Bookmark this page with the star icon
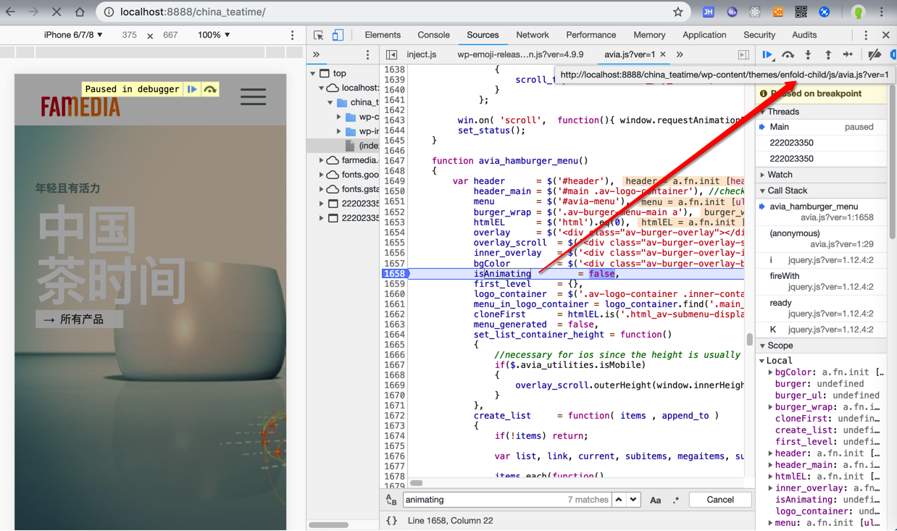Image resolution: width=897 pixels, height=531 pixels. [677, 12]
